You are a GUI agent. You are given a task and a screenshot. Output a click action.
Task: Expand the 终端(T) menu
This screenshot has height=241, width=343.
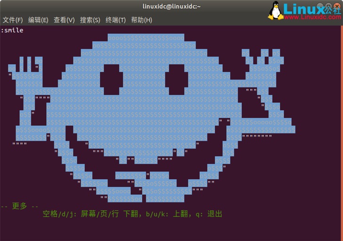115,20
